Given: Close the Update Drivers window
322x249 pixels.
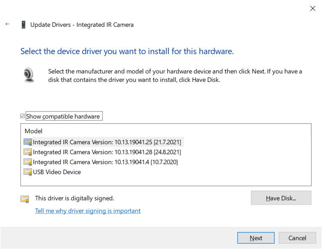Looking at the screenshot, I should point(312,8).
